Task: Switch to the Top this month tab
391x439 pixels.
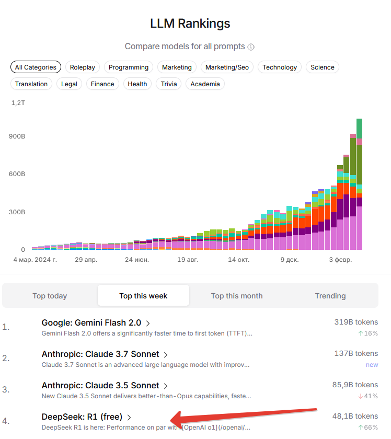Action: pyautogui.click(x=237, y=296)
